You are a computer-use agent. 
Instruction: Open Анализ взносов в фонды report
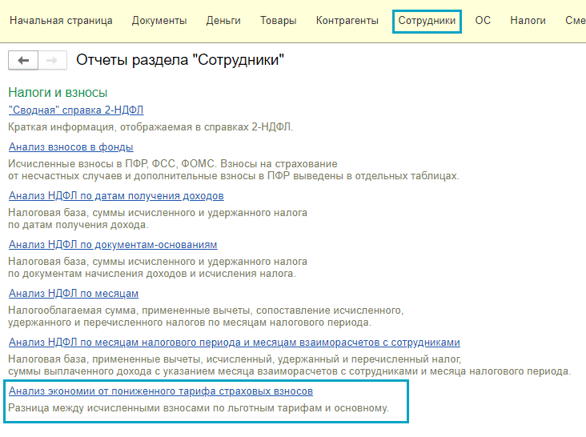71,147
